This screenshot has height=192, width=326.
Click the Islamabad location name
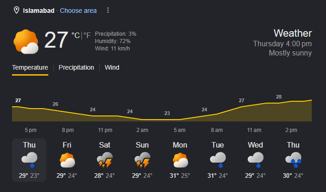39,11
